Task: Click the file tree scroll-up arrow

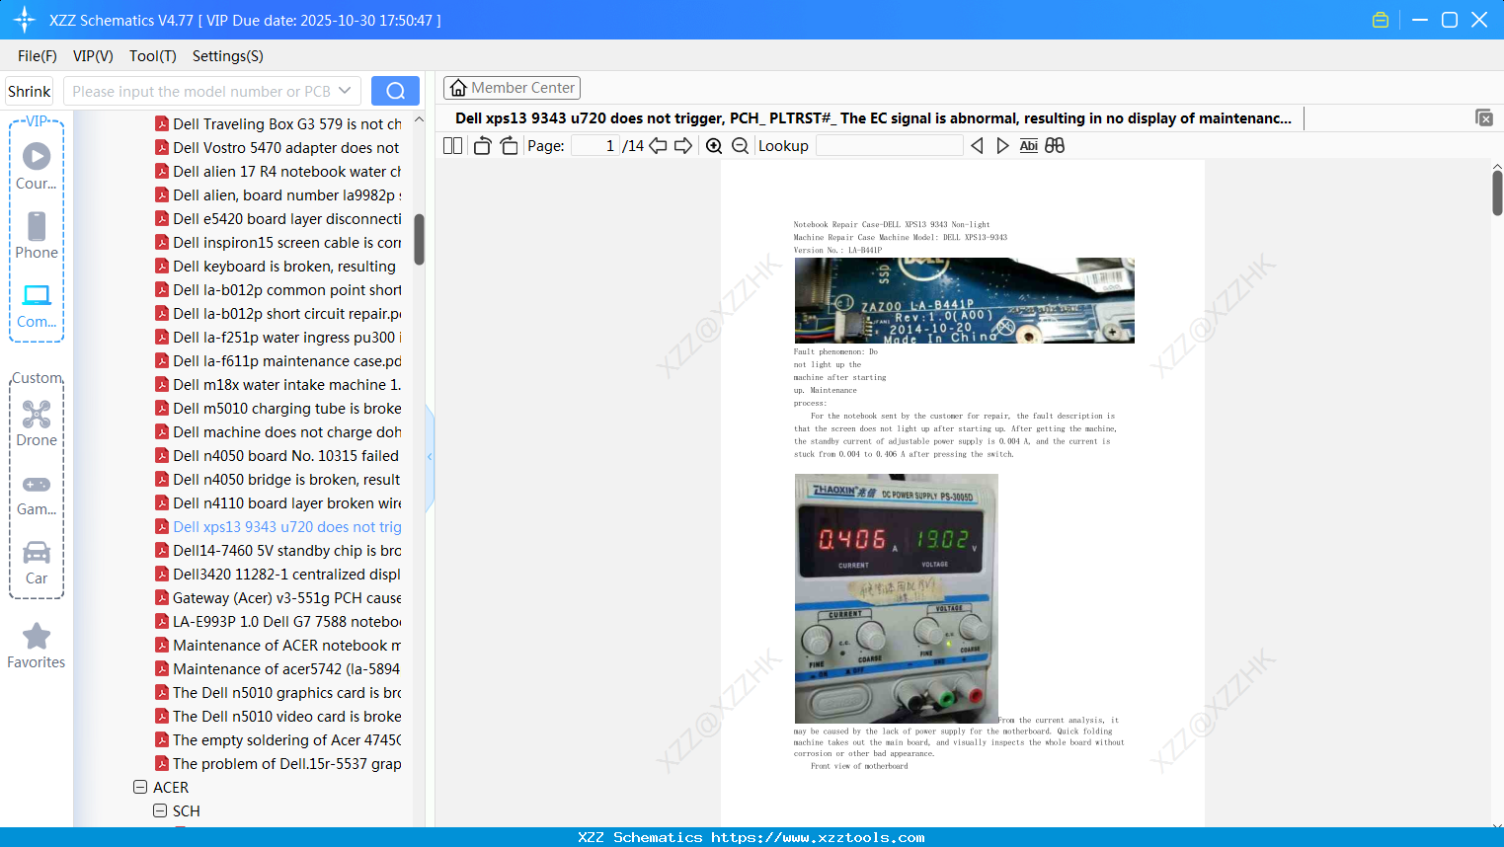Action: tap(419, 119)
